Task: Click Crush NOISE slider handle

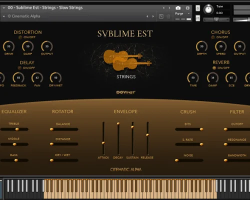Action: 176,160
